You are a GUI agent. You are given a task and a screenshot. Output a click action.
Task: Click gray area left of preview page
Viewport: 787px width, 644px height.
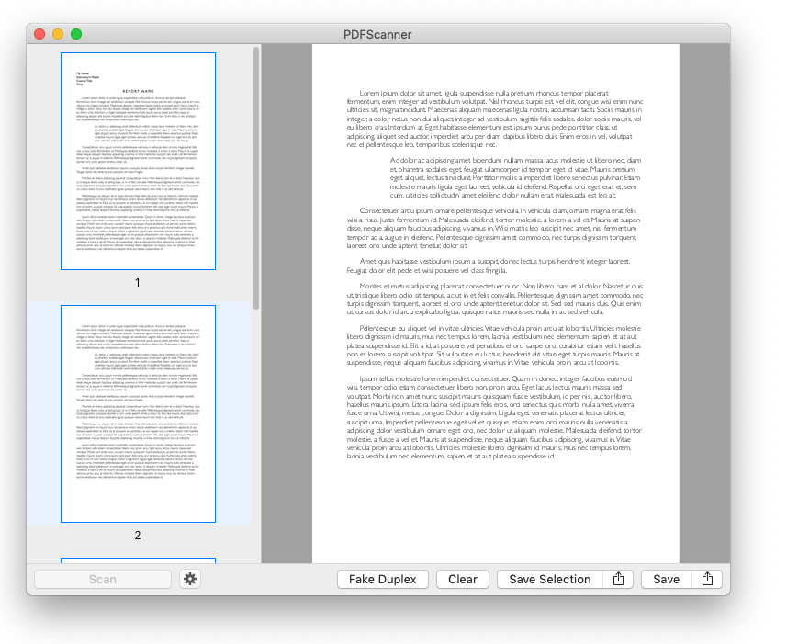pos(287,303)
